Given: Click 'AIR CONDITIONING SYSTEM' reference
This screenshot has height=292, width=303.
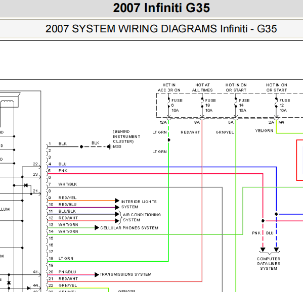Looking at the screenshot, I should 142,217.
